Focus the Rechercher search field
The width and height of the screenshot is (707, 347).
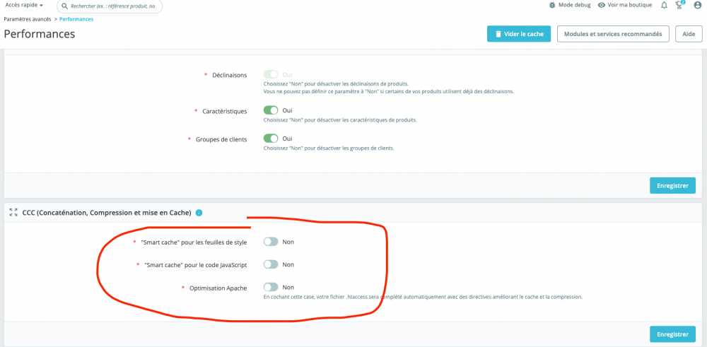click(109, 6)
